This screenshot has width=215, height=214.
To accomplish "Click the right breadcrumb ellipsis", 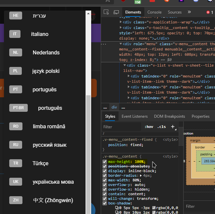I will click(x=123, y=107).
